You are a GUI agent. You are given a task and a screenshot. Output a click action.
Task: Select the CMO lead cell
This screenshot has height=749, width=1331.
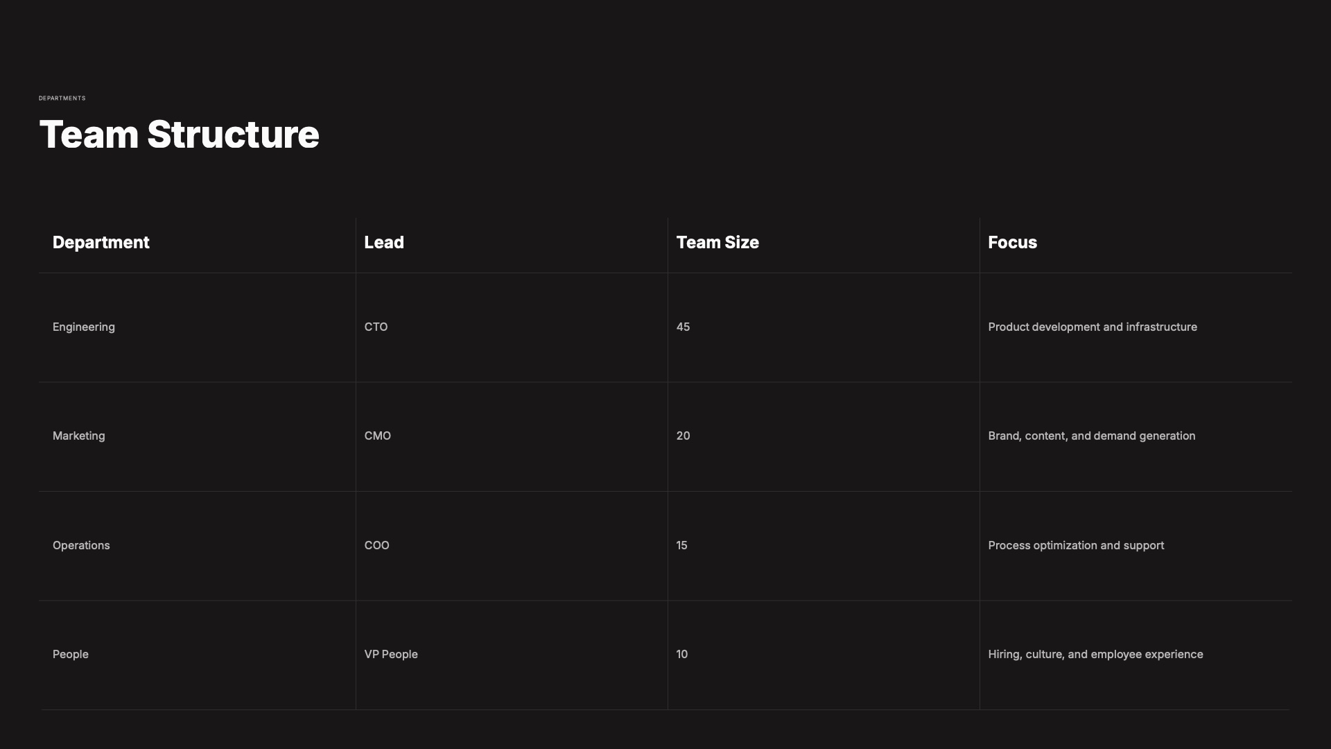(378, 436)
